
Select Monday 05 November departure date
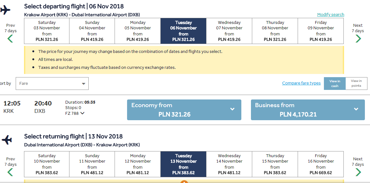coord(138,31)
